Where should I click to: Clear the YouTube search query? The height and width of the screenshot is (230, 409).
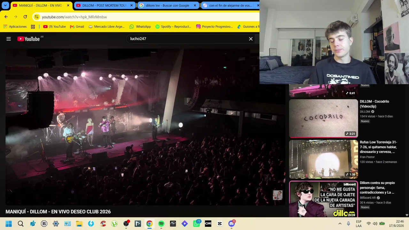(251, 39)
